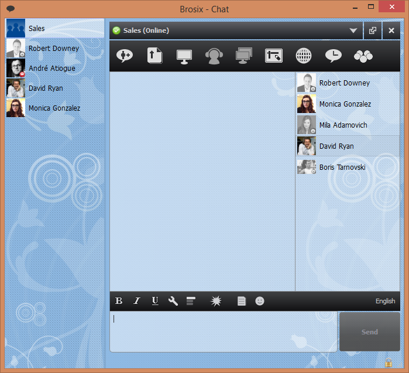
Task: Open the text settings wrench menu
Action: pyautogui.click(x=173, y=301)
